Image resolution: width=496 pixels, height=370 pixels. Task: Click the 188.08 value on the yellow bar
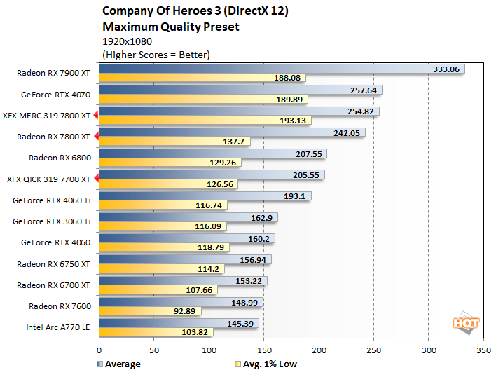coord(287,78)
